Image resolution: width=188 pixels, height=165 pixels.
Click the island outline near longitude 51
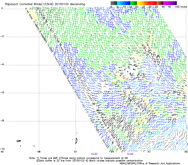[x=76, y=141]
